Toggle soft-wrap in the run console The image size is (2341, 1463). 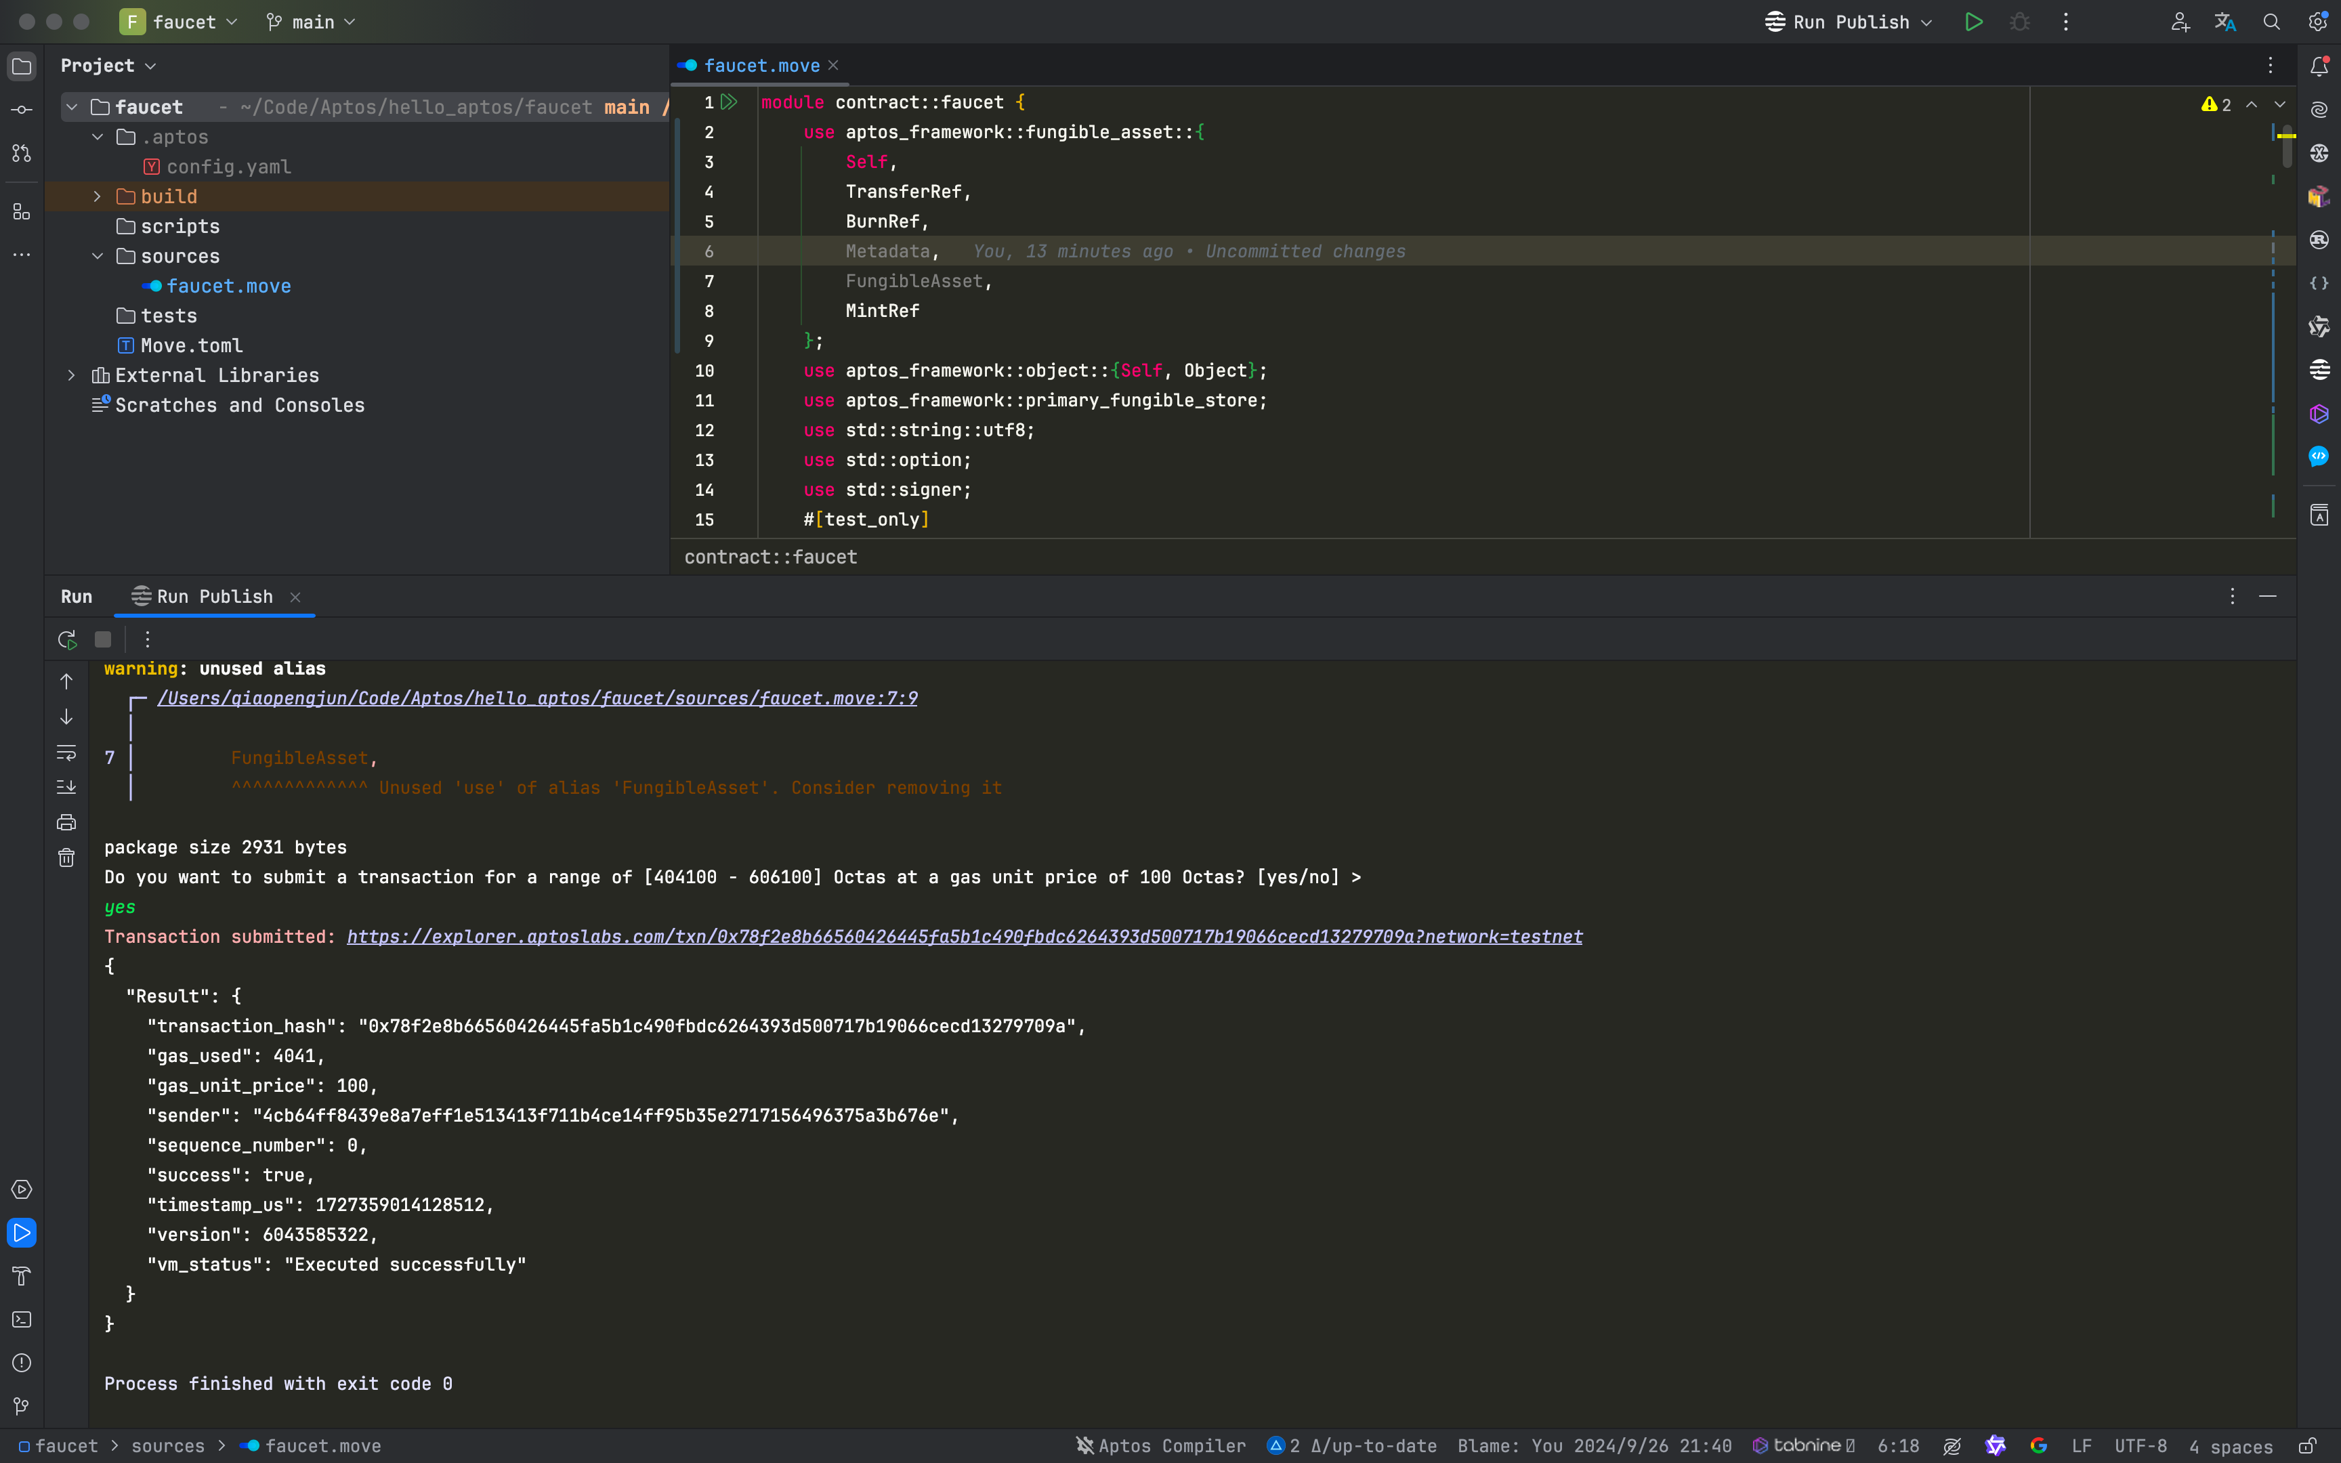click(66, 752)
